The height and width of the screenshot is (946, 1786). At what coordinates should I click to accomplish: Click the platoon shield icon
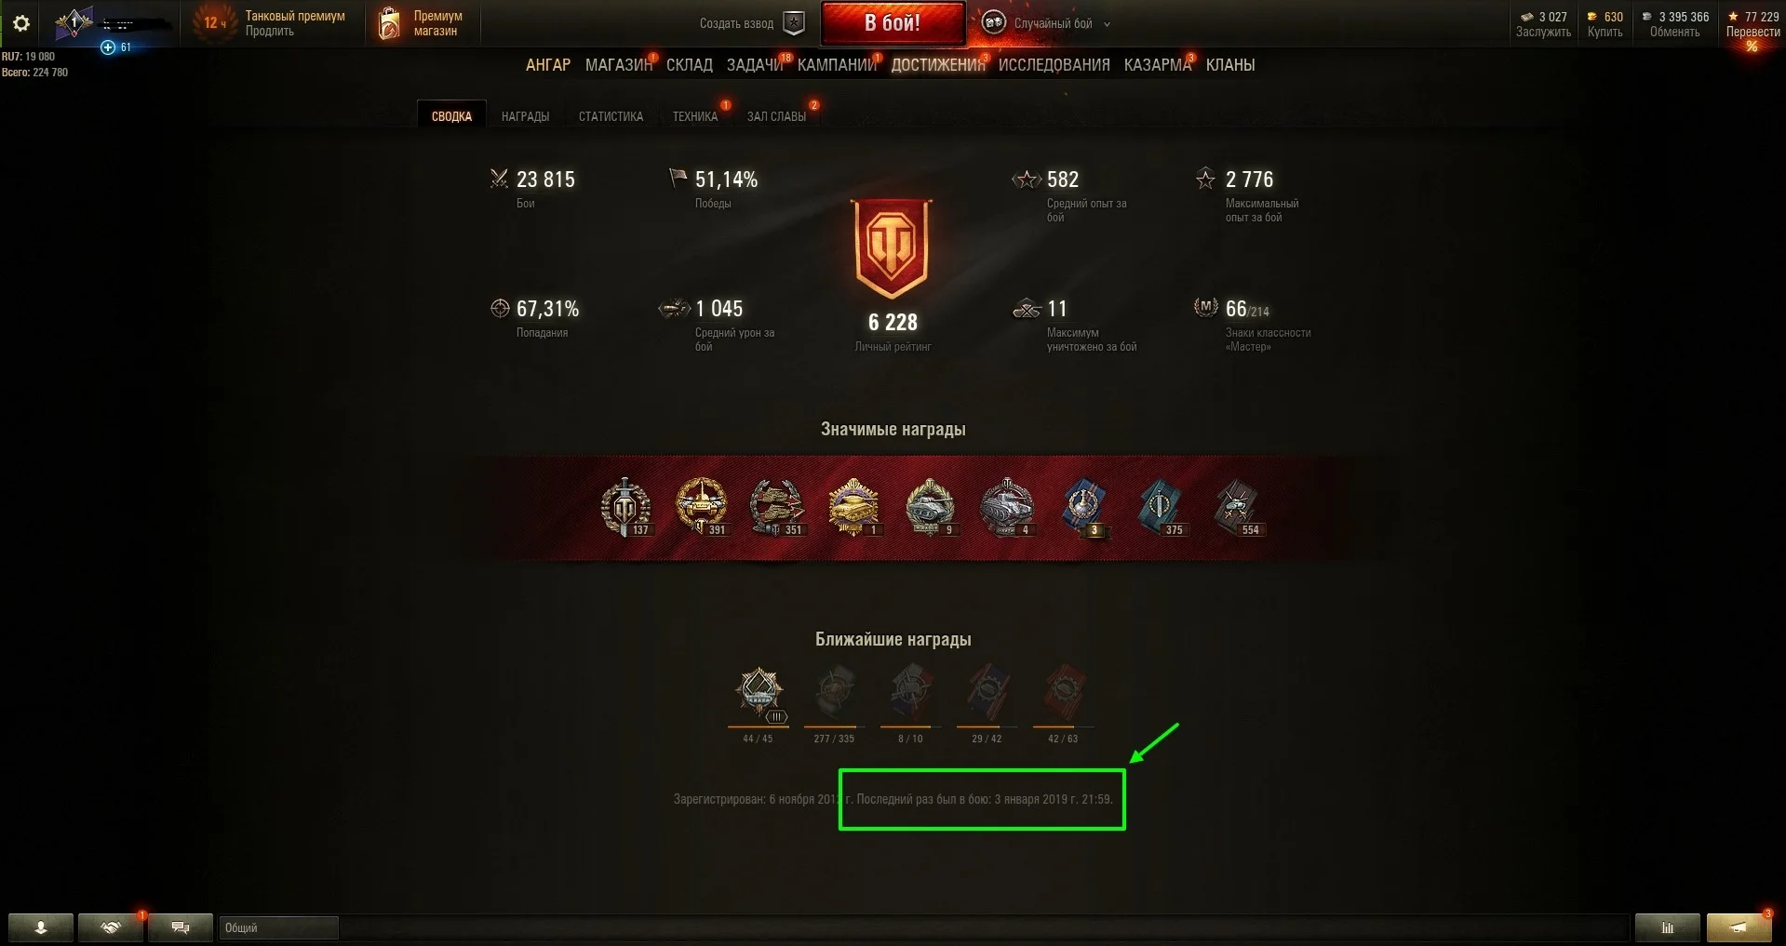[794, 23]
